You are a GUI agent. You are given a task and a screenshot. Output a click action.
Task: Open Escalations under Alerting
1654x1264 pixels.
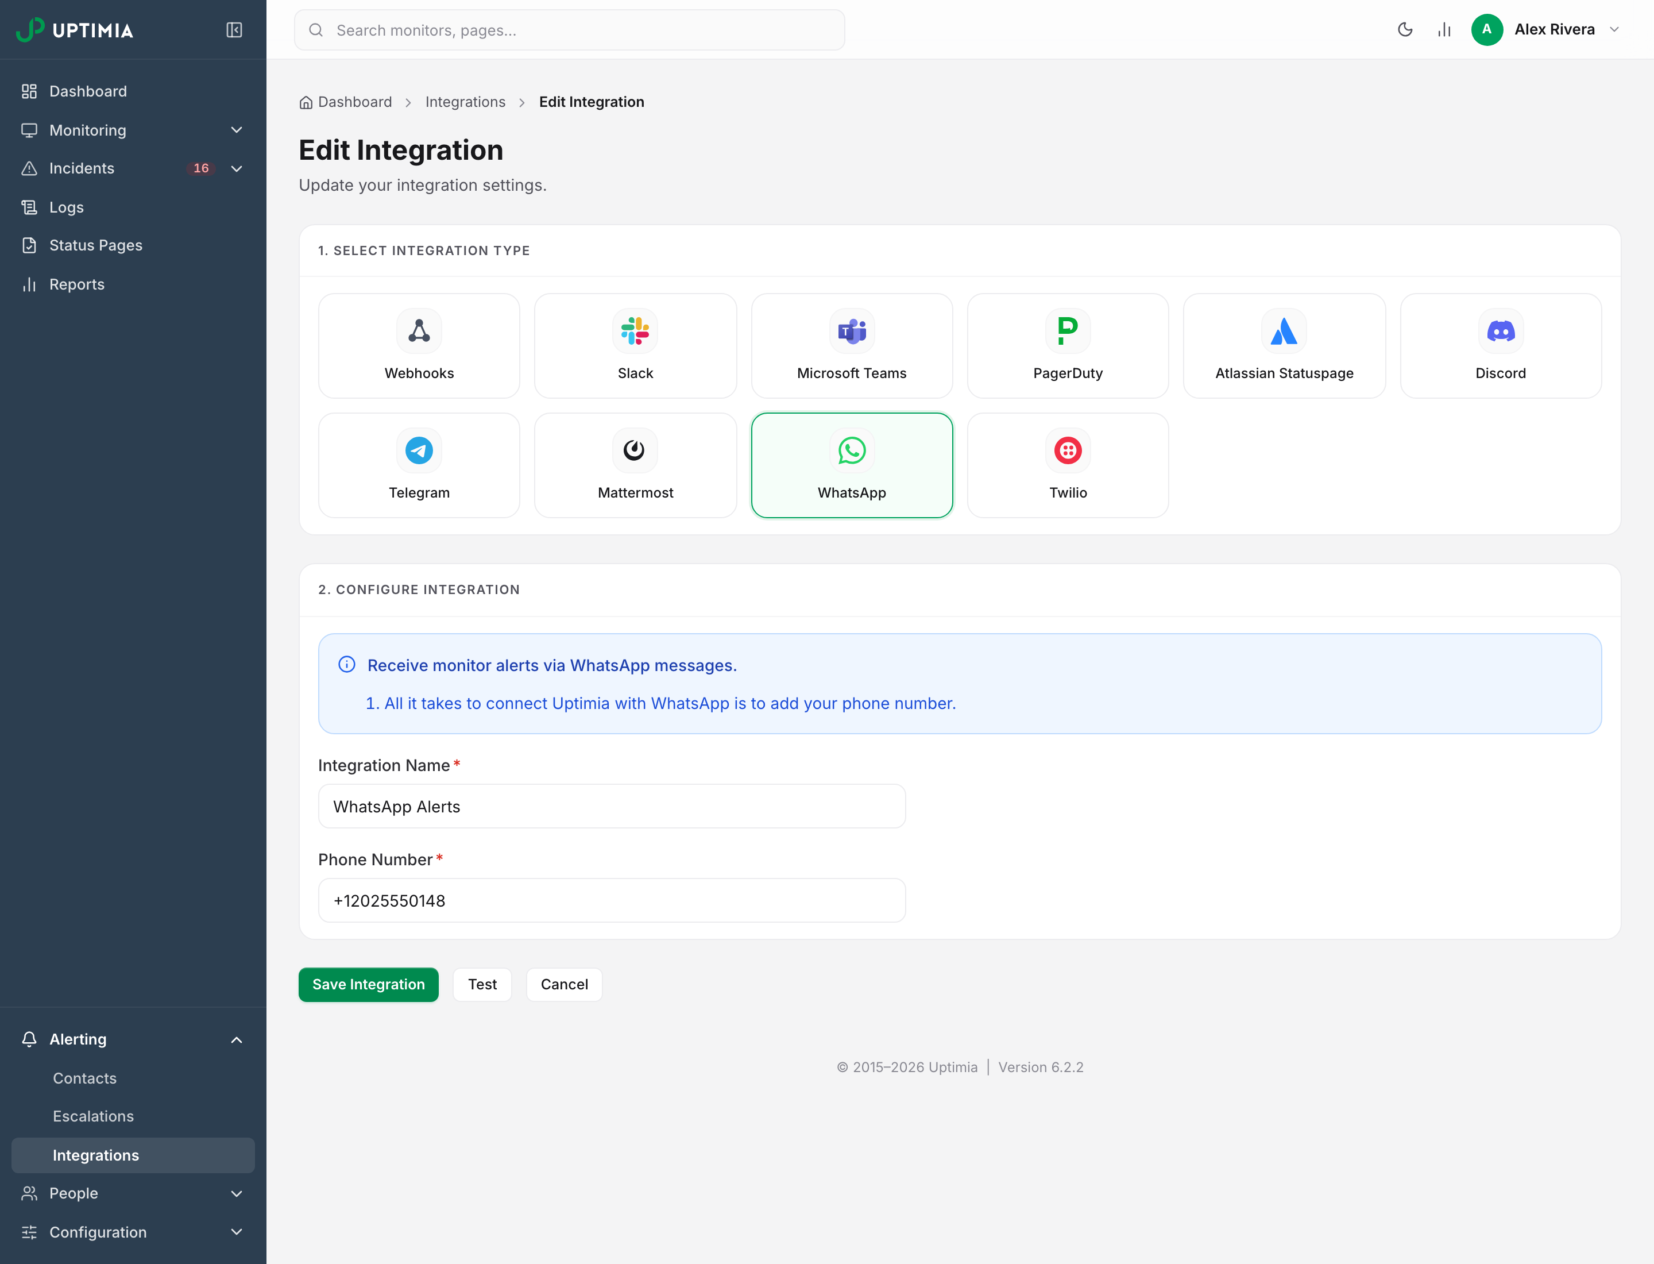[x=133, y=1116]
